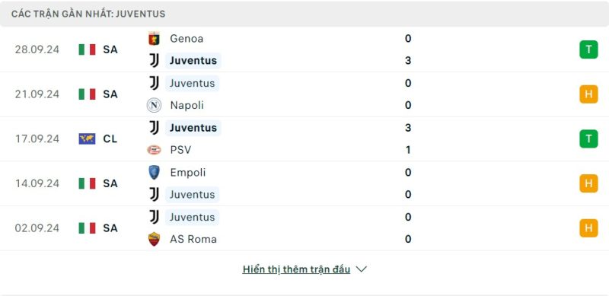Image resolution: width=609 pixels, height=296 pixels.
Task: Click the Champions League competition icon
Action: 87,138
